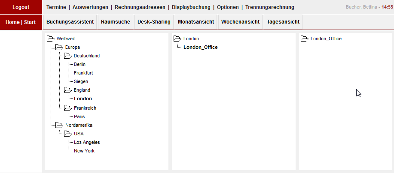
Task: Switch to the Buchungsassistent tab
Action: pyautogui.click(x=70, y=22)
